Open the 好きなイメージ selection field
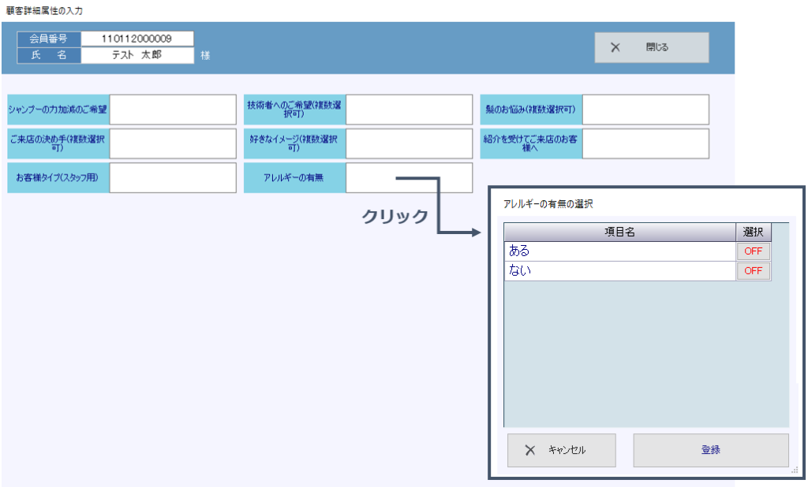Viewport: 808px width, 487px height. tap(409, 143)
